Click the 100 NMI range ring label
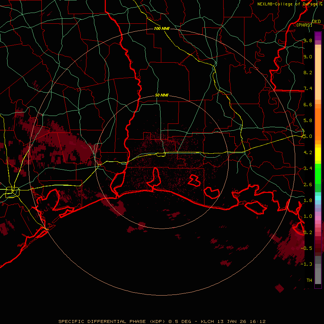The width and height of the screenshot is (324, 324). pos(162,28)
